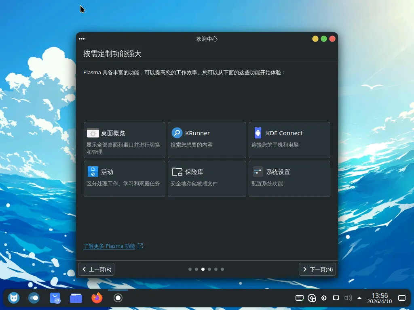Click the display tray icon
This screenshot has width=414, height=310.
click(x=336, y=298)
